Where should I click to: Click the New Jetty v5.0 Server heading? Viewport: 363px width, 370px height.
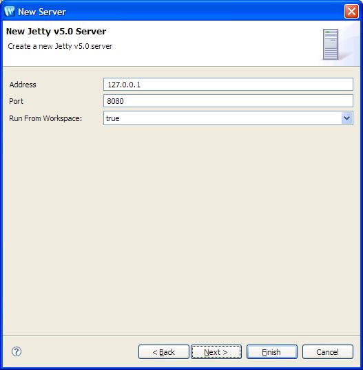[56, 32]
